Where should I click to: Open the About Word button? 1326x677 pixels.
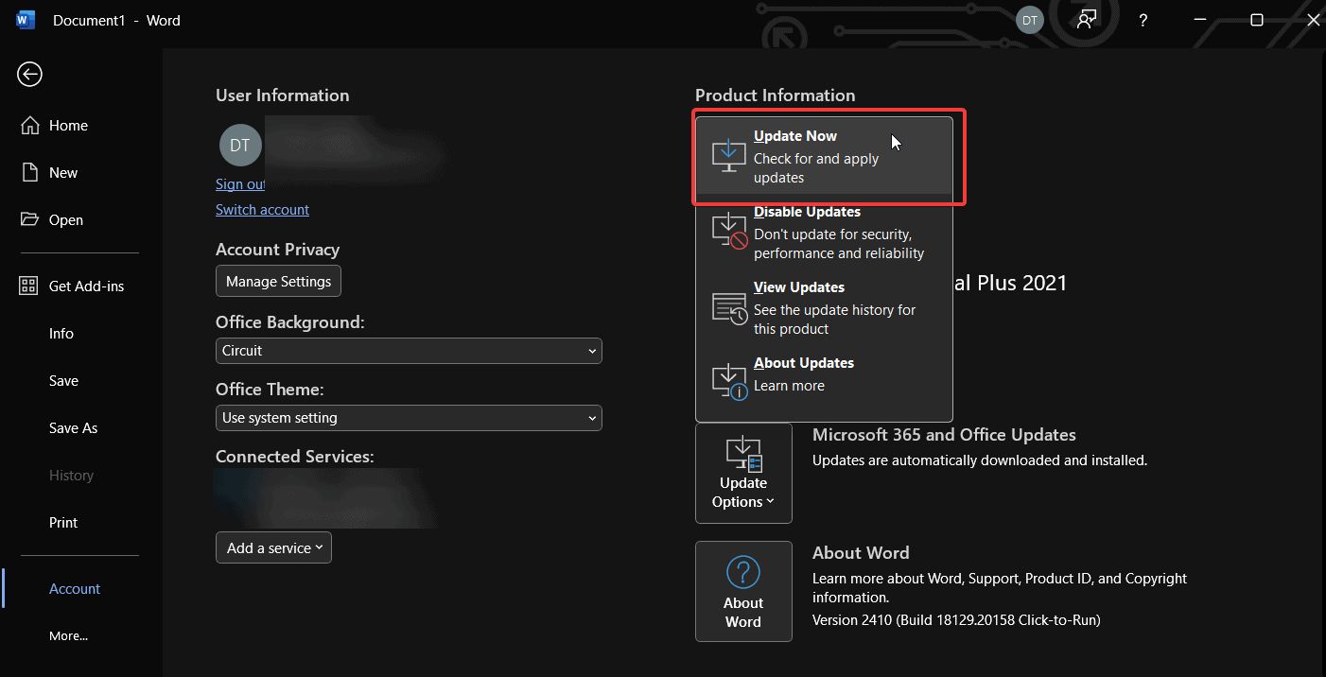coord(743,592)
